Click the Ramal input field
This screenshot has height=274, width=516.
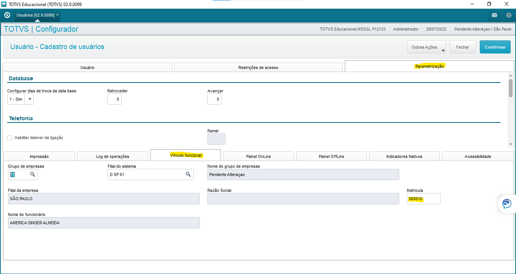[x=216, y=139]
